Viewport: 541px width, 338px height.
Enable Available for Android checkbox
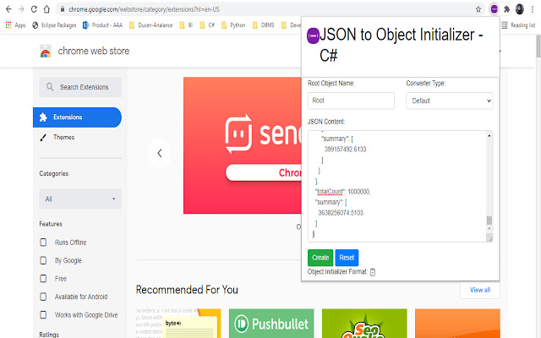[43, 297]
